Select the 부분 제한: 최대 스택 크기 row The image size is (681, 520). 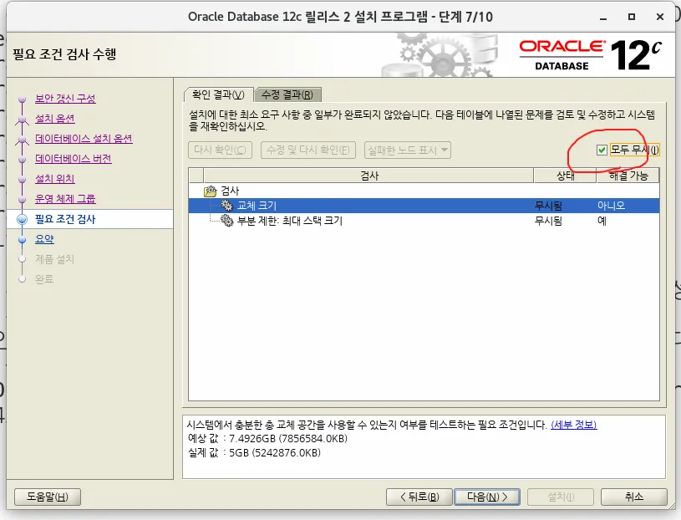[x=424, y=221]
